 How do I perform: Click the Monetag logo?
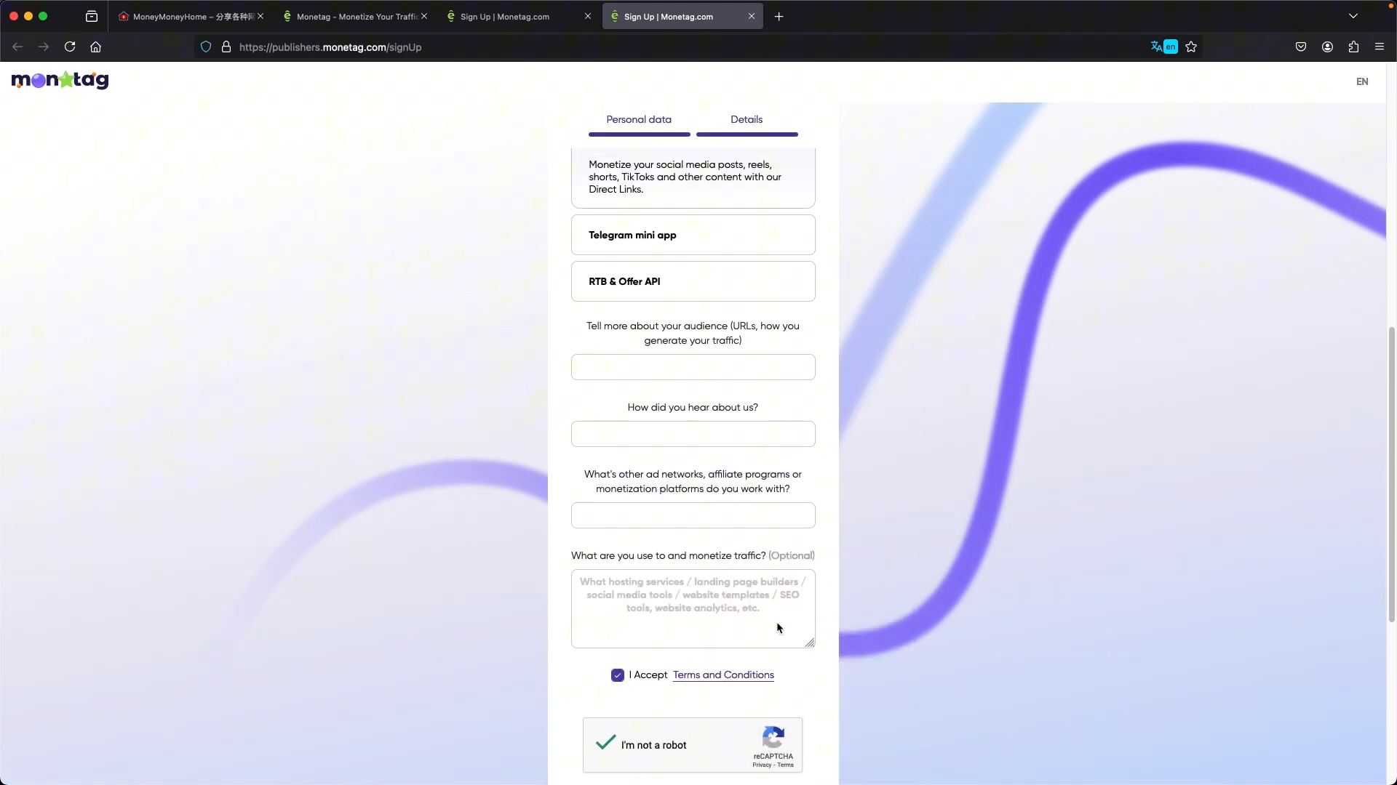coord(60,80)
